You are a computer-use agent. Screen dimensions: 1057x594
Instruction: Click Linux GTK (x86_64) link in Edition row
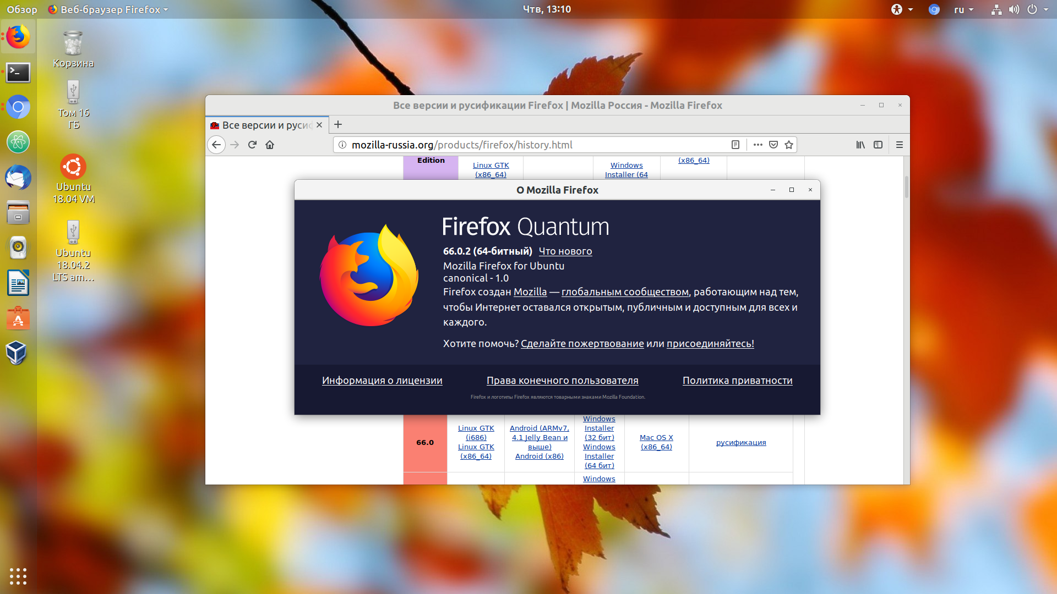click(491, 170)
